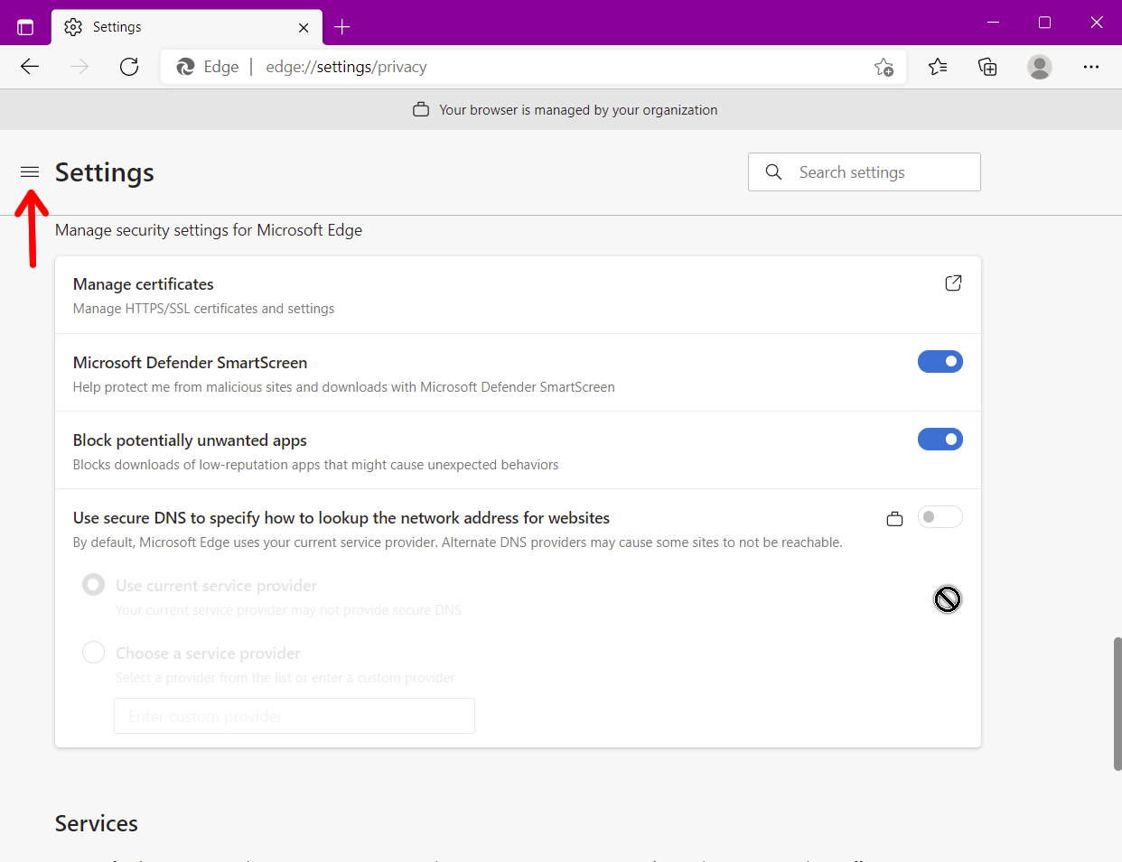Disable Block potentially unwanted apps
Image resolution: width=1122 pixels, height=862 pixels.
tap(940, 440)
